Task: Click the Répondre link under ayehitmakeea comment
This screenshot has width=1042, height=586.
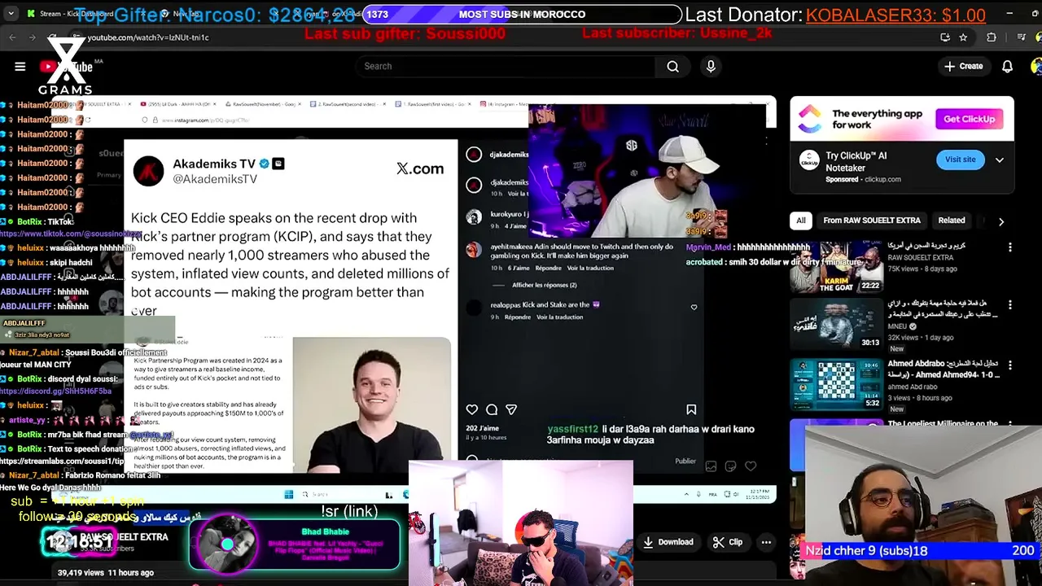Action: coord(548,268)
